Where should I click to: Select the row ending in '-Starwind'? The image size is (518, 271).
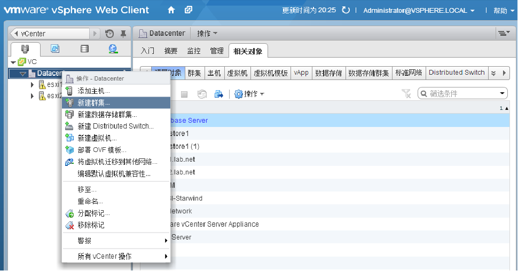click(x=340, y=198)
